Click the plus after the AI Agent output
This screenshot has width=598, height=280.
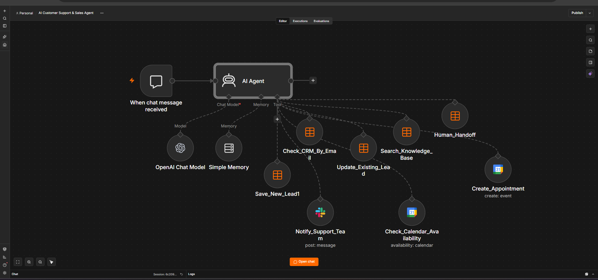click(x=313, y=80)
